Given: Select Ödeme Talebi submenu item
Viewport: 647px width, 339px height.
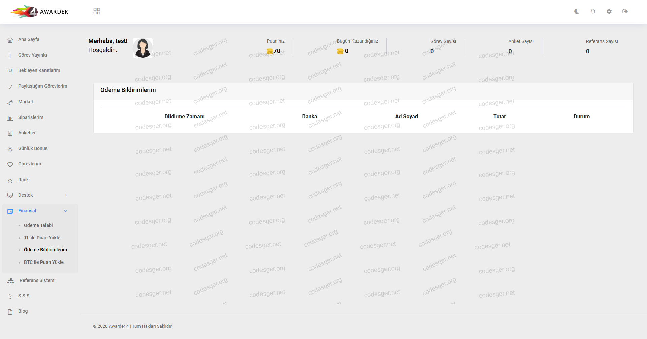Looking at the screenshot, I should [38, 225].
